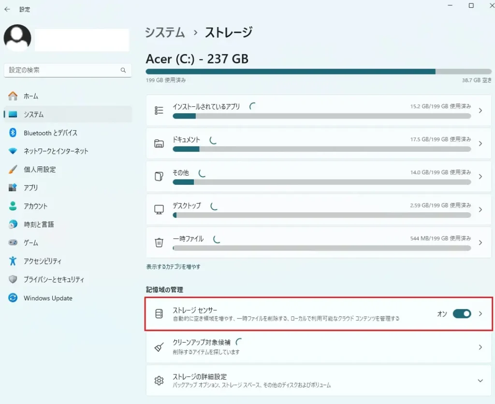The height and width of the screenshot is (404, 495).
Task: Open デスクトップ details via right chevron
Action: (480, 209)
